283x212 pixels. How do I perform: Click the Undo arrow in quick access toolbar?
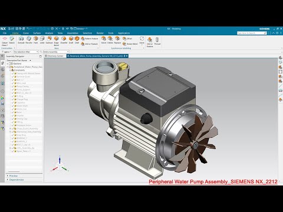28,29
